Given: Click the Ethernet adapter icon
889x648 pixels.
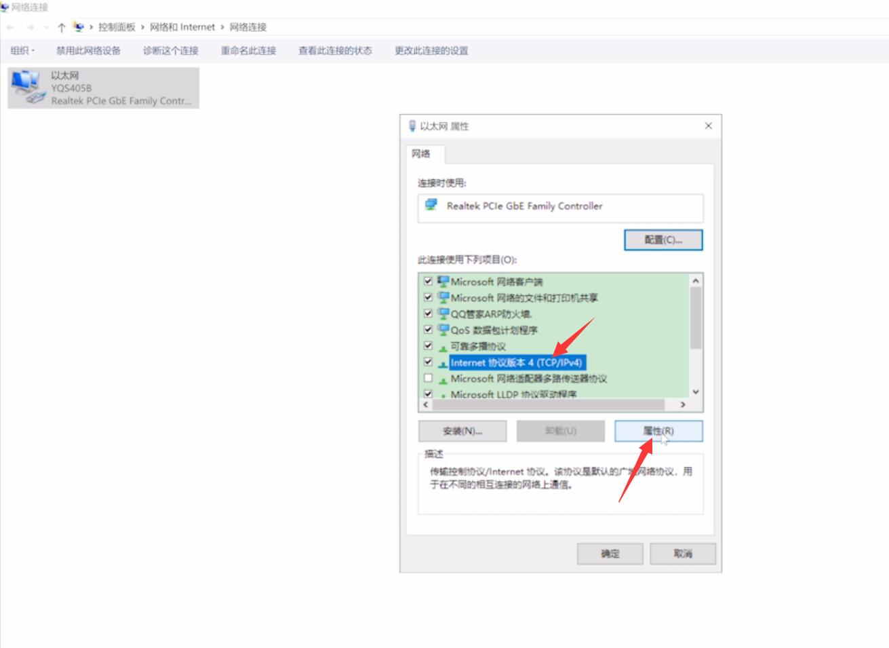Looking at the screenshot, I should click(x=28, y=88).
